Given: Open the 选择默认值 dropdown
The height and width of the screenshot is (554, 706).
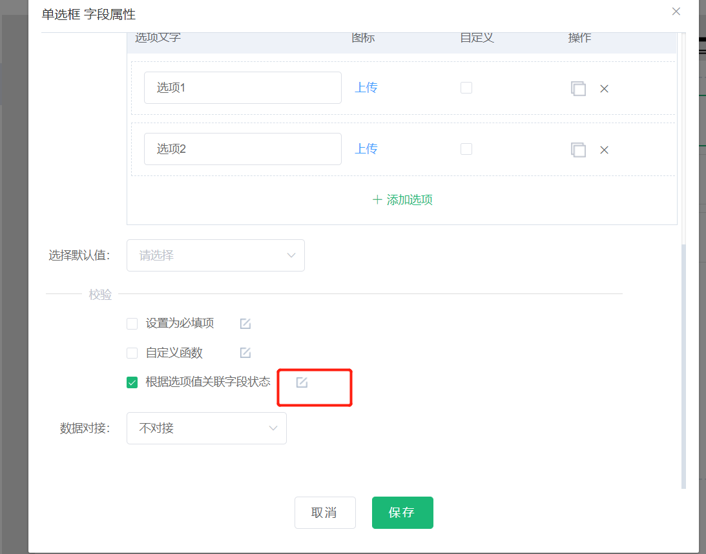Looking at the screenshot, I should point(216,255).
